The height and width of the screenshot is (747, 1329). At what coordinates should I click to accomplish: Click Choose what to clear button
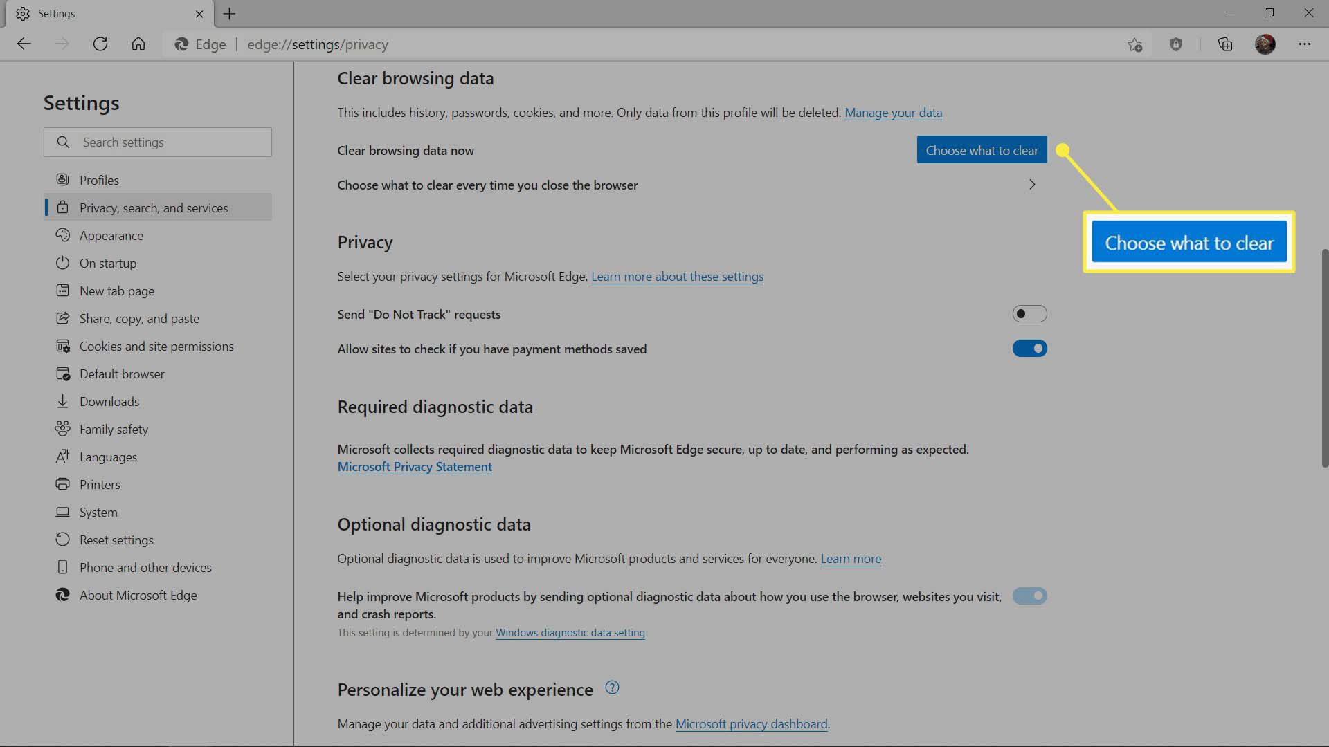tap(982, 149)
